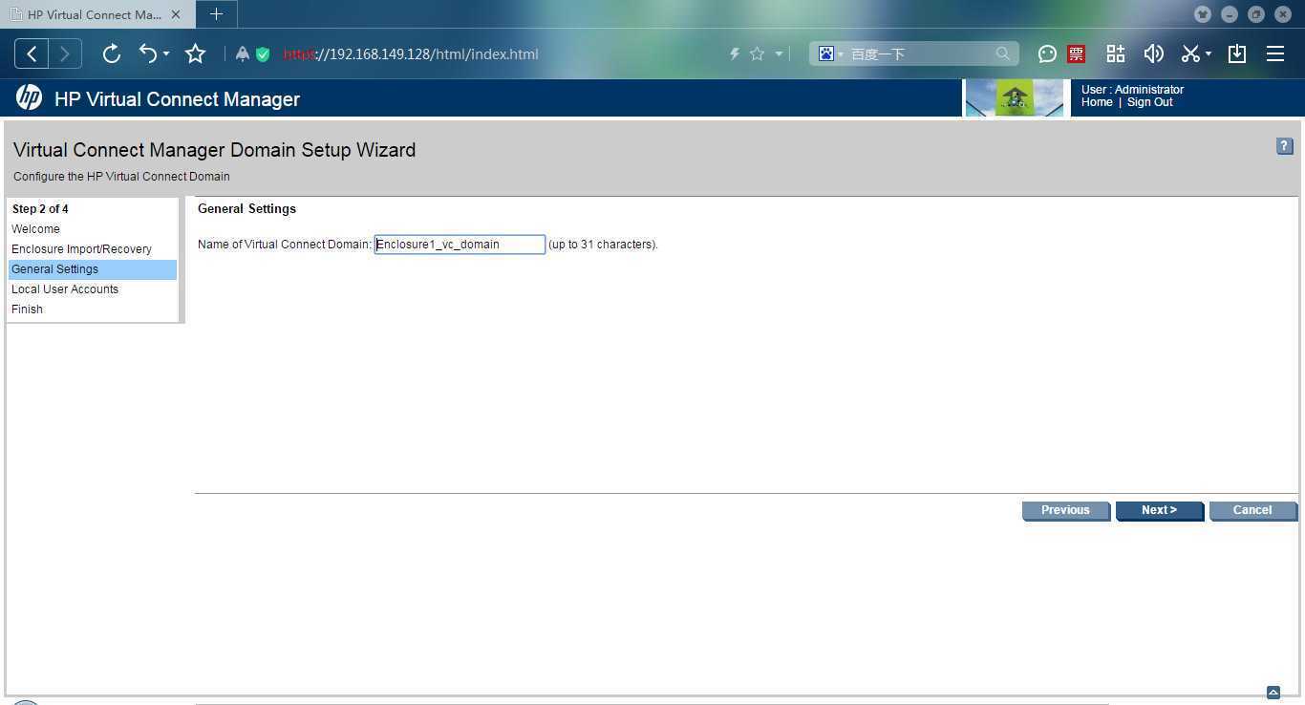Click the bottom-right expand arrow icon
This screenshot has width=1305, height=705.
point(1273,693)
